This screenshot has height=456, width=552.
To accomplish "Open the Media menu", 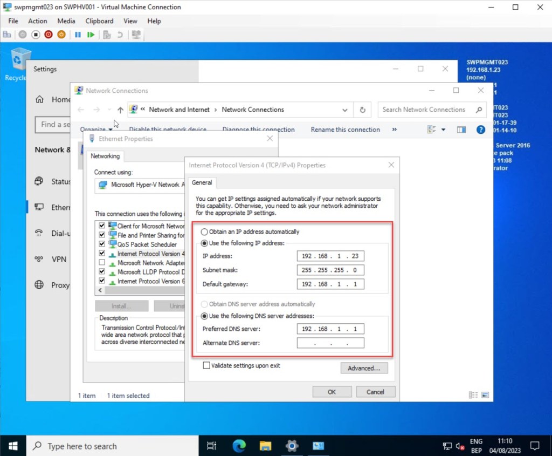I will pyautogui.click(x=66, y=21).
